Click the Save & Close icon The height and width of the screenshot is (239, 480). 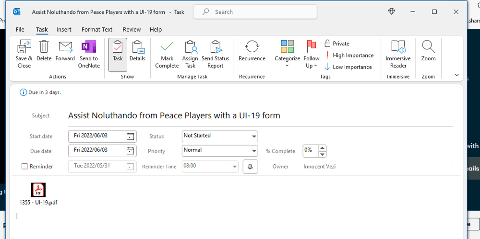24,47
